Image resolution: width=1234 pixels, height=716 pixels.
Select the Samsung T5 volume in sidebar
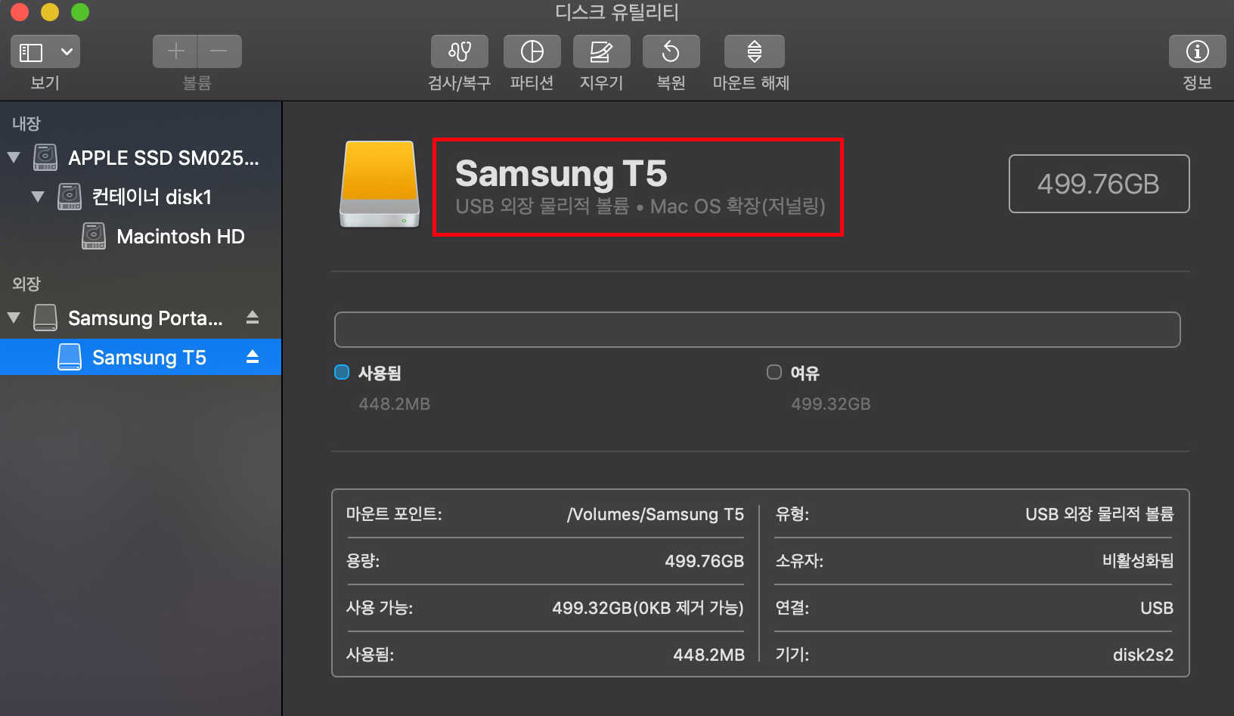[141, 357]
